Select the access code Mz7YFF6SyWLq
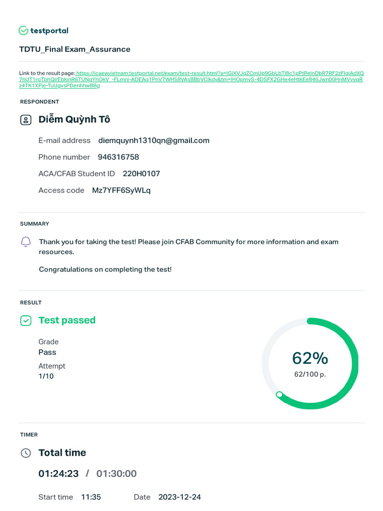 121,190
